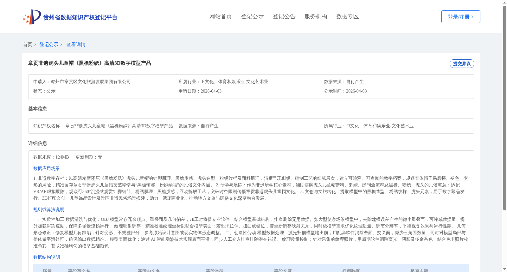Click the page title 章贡非遗虎头儿童帽 heading

[x=89, y=63]
